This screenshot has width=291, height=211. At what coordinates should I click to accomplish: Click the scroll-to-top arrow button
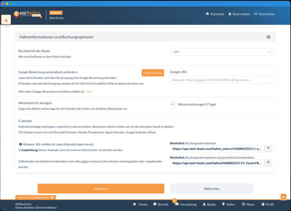click(283, 197)
